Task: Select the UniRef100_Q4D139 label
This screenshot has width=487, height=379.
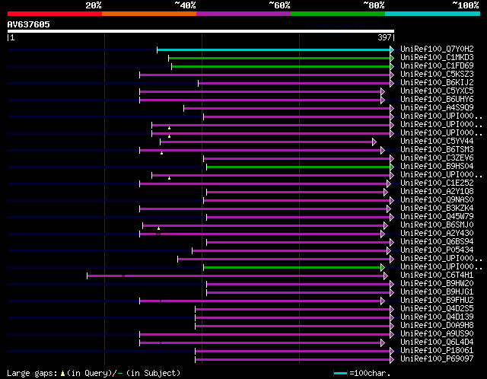Action: [x=437, y=317]
